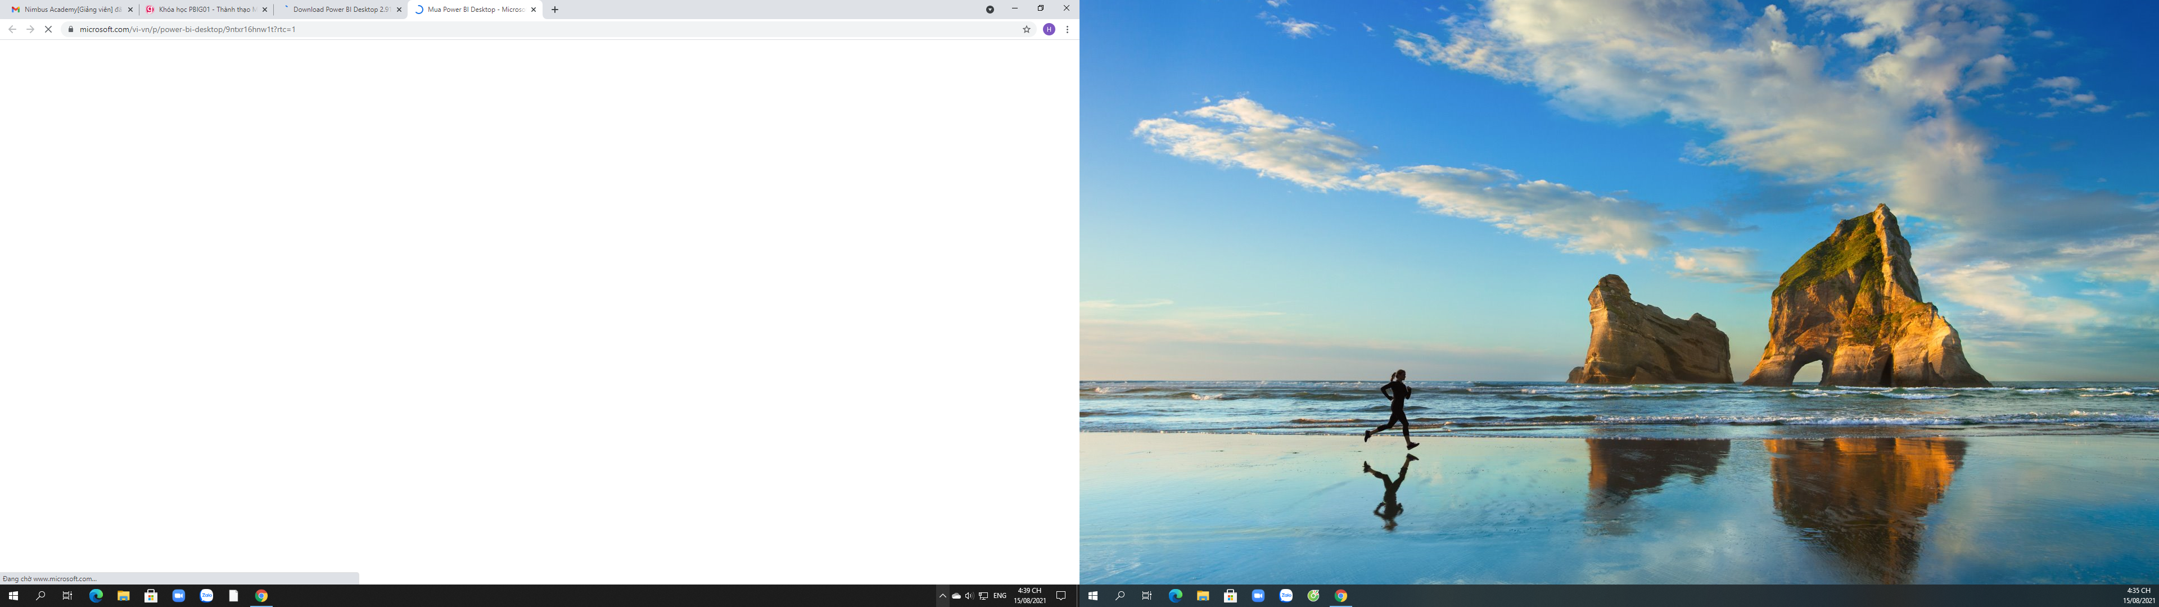This screenshot has width=2159, height=607.
Task: Change the ENG input language
Action: pos(1000,596)
